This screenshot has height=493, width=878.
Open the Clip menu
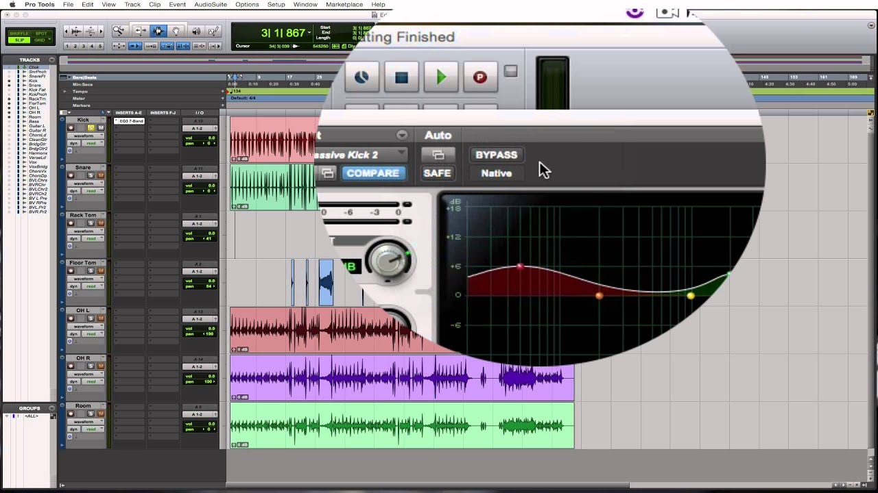click(155, 5)
